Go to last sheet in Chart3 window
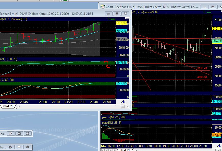Image resolution: width=222 pixels, height=151 pixels. point(115,150)
